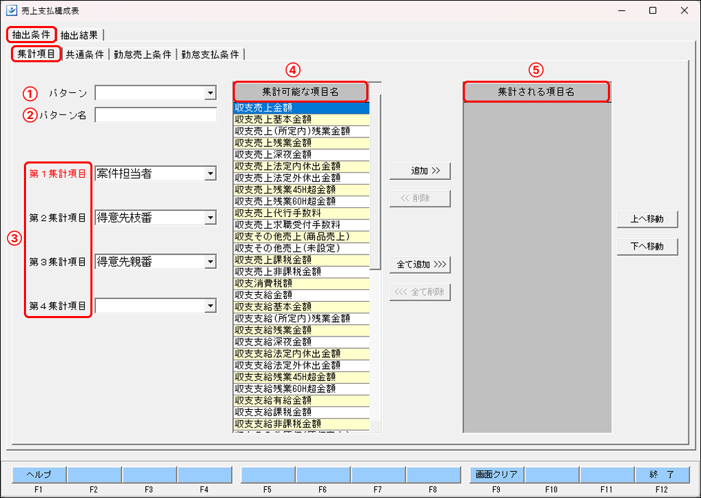
Task: Select 収支売上金額 in the list
Action: tap(301, 107)
